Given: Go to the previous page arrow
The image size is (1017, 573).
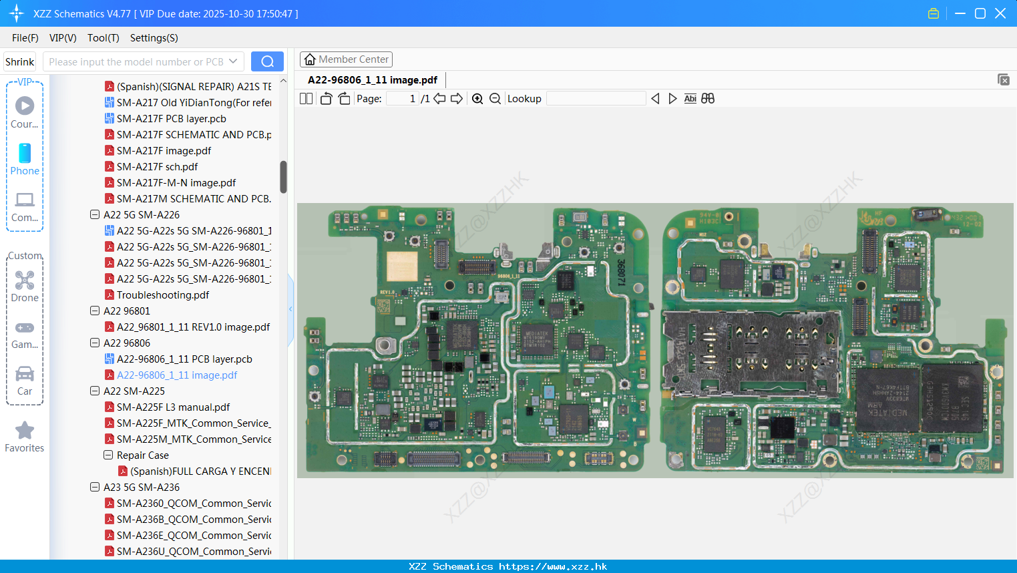Looking at the screenshot, I should 439,99.
